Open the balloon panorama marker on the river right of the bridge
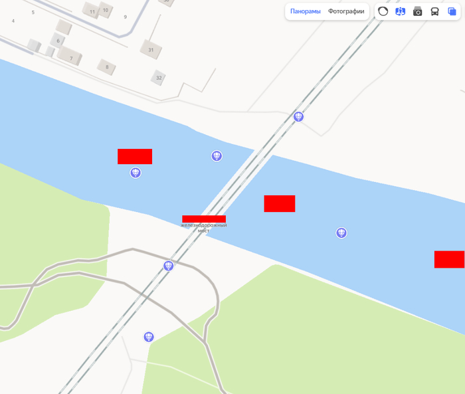 [x=341, y=233]
